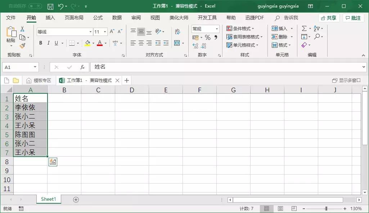Click the 套用表格格式 icon
Viewport: 369px width, 213px height.
pos(229,37)
